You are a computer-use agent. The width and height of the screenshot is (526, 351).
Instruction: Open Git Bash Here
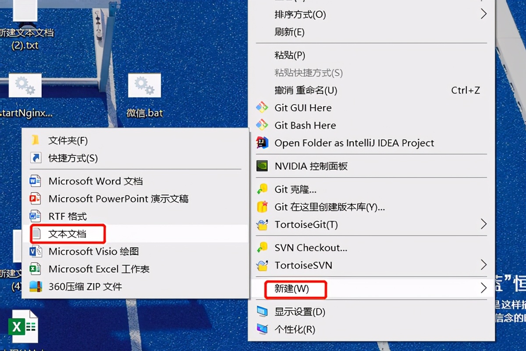[x=305, y=125]
